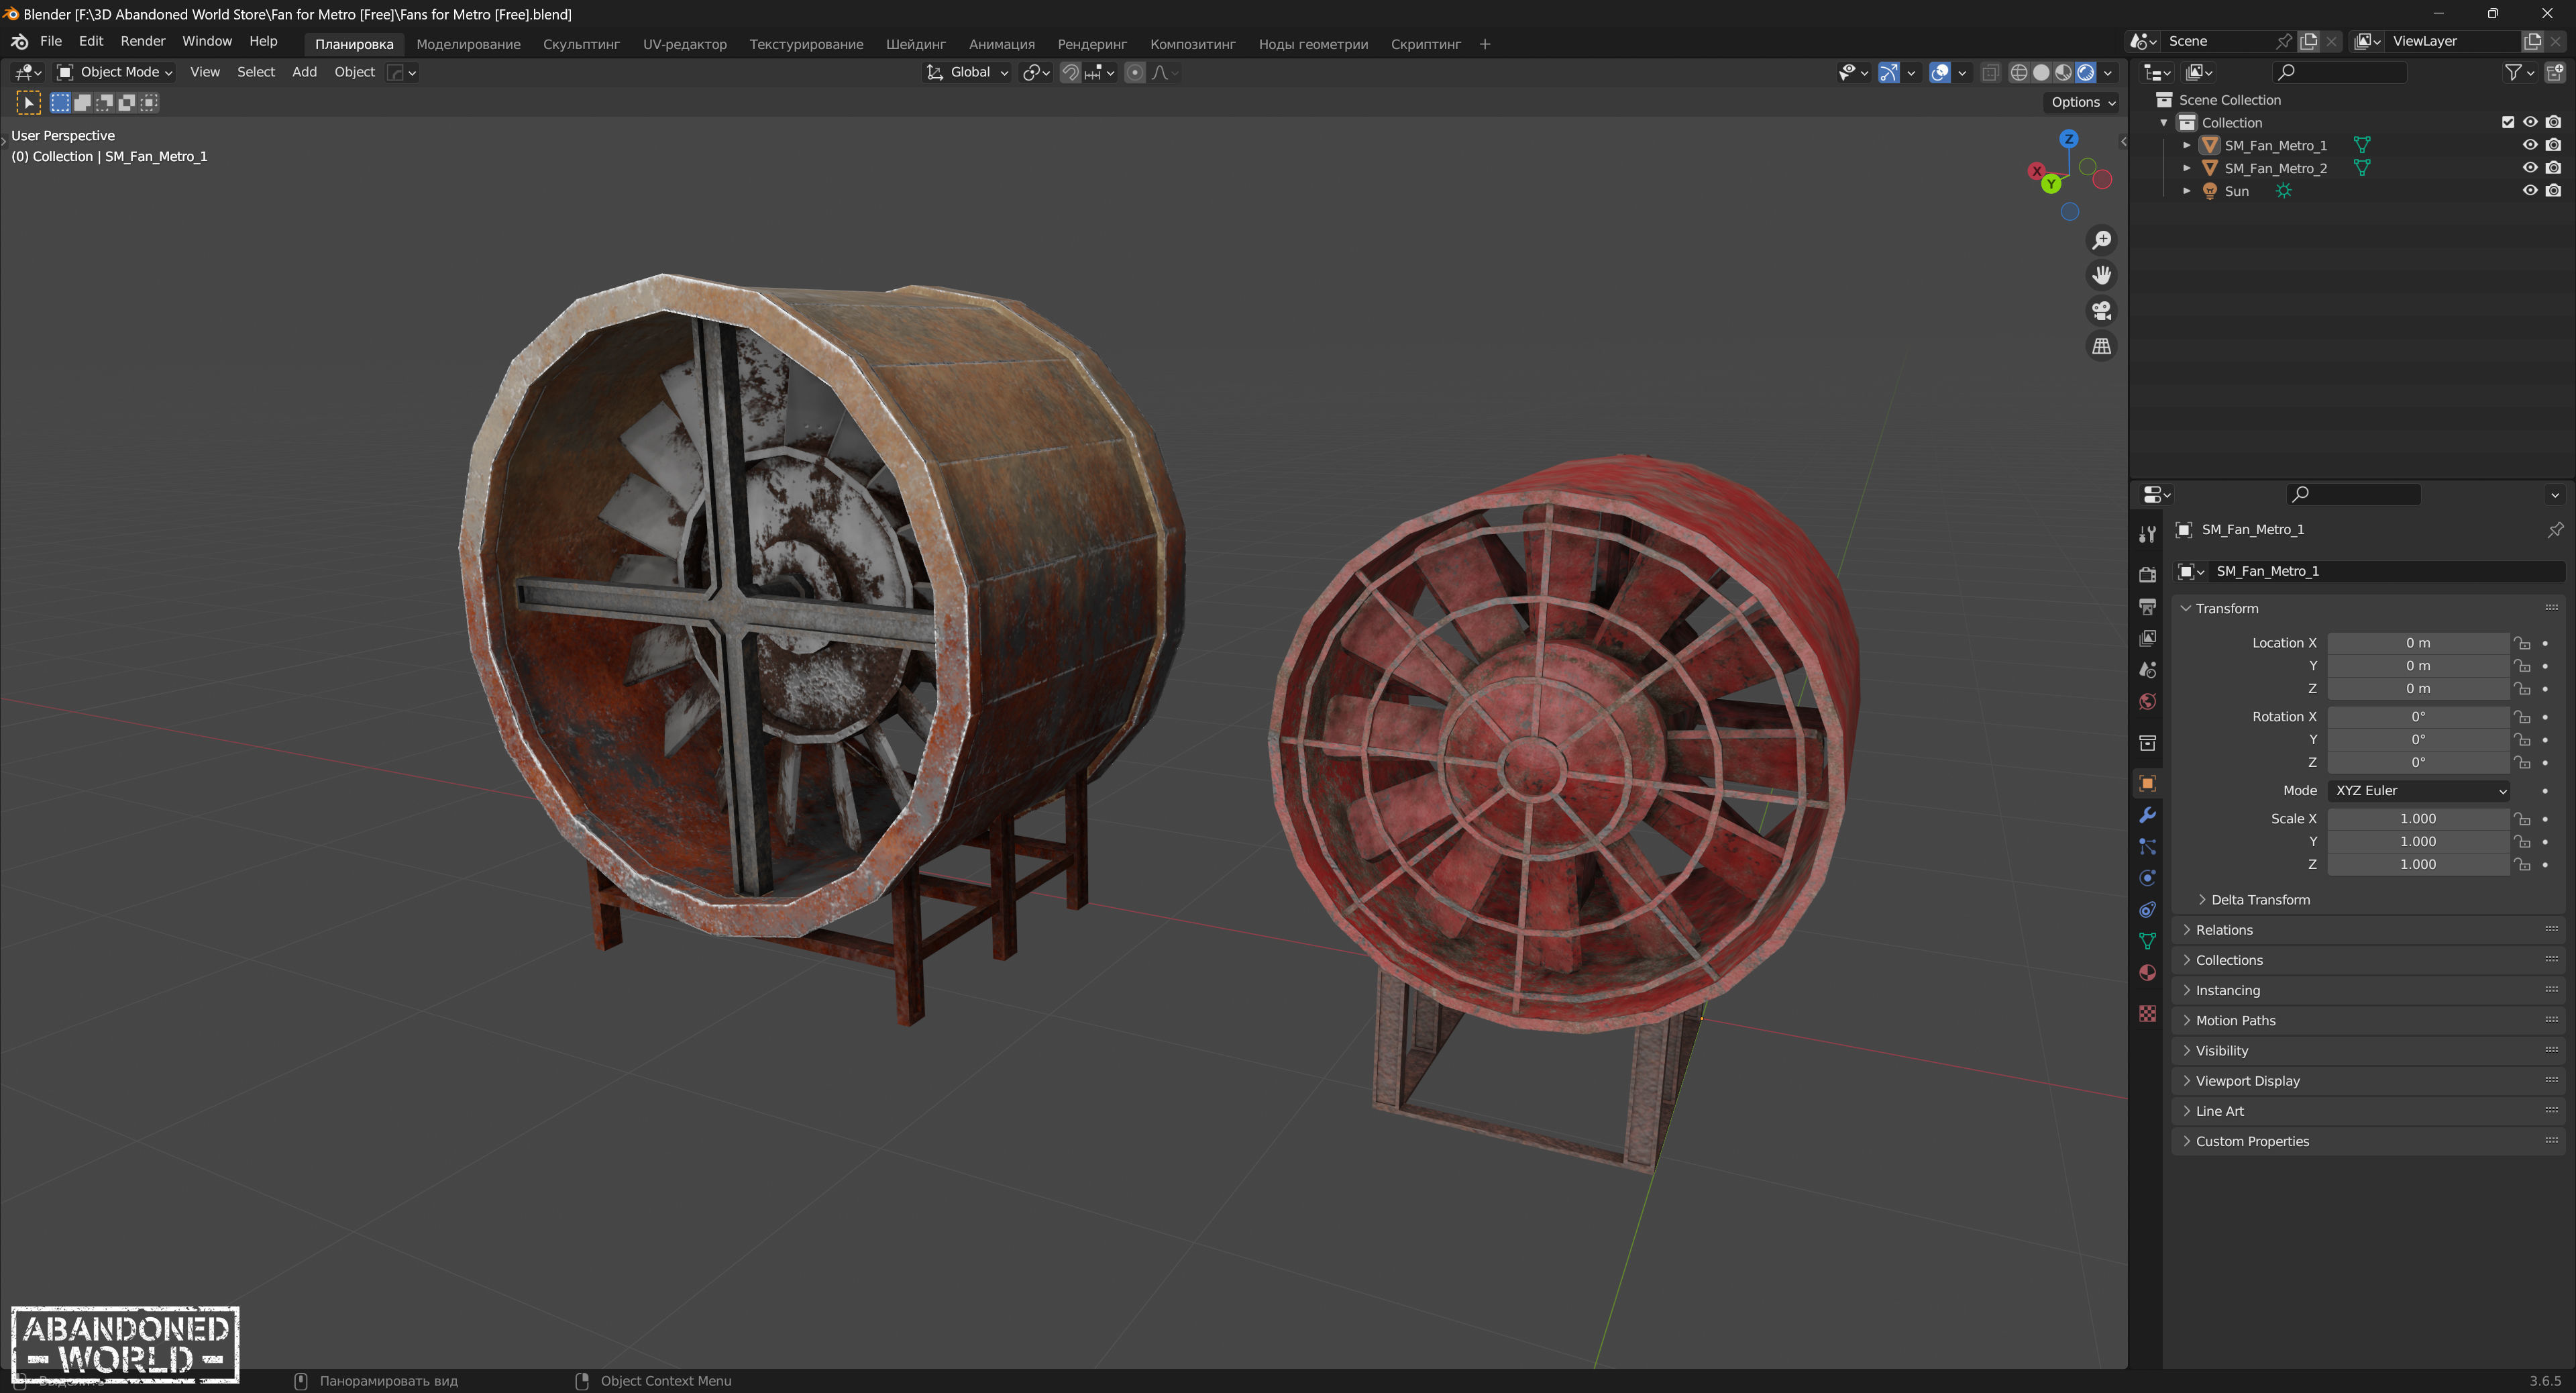Open the Physics properties tab
Screen dimensions: 2576x1393
2147,878
